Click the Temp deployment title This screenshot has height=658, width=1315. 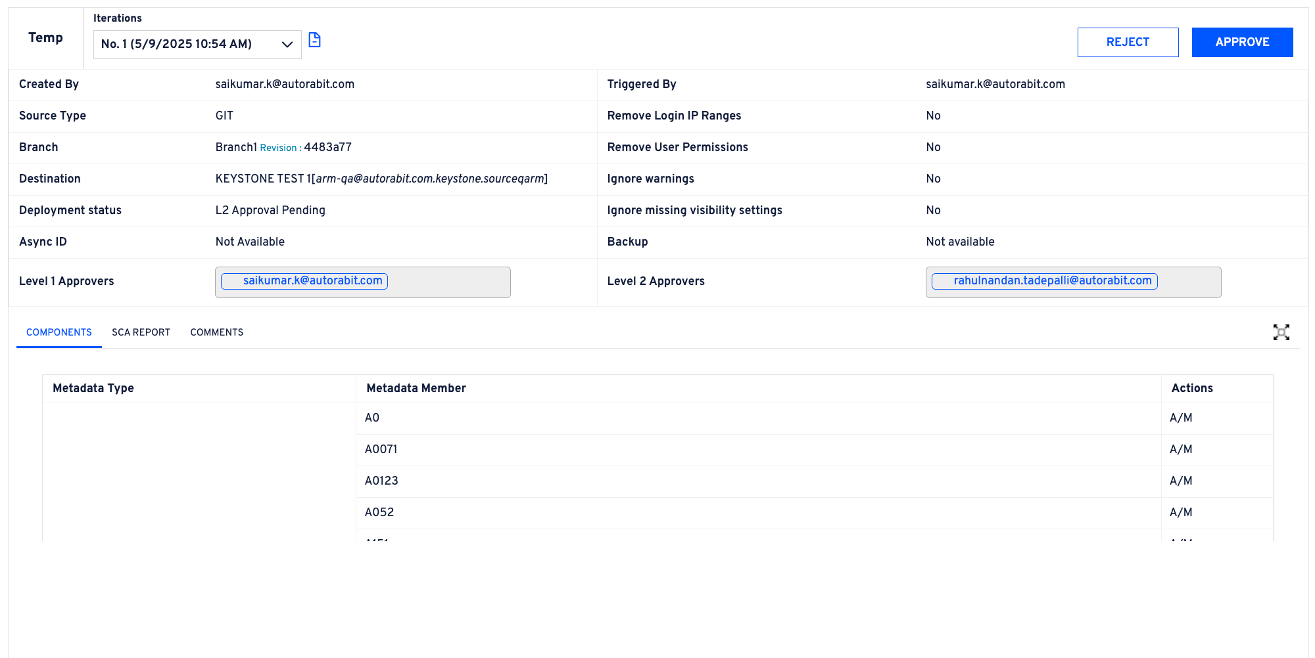(45, 38)
